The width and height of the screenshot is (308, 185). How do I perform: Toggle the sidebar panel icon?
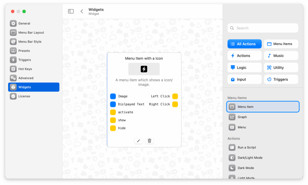click(71, 11)
